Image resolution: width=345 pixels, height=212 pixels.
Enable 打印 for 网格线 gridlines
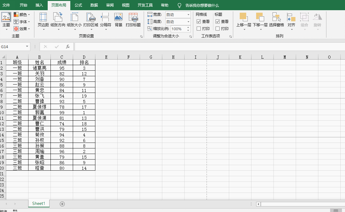[199, 28]
